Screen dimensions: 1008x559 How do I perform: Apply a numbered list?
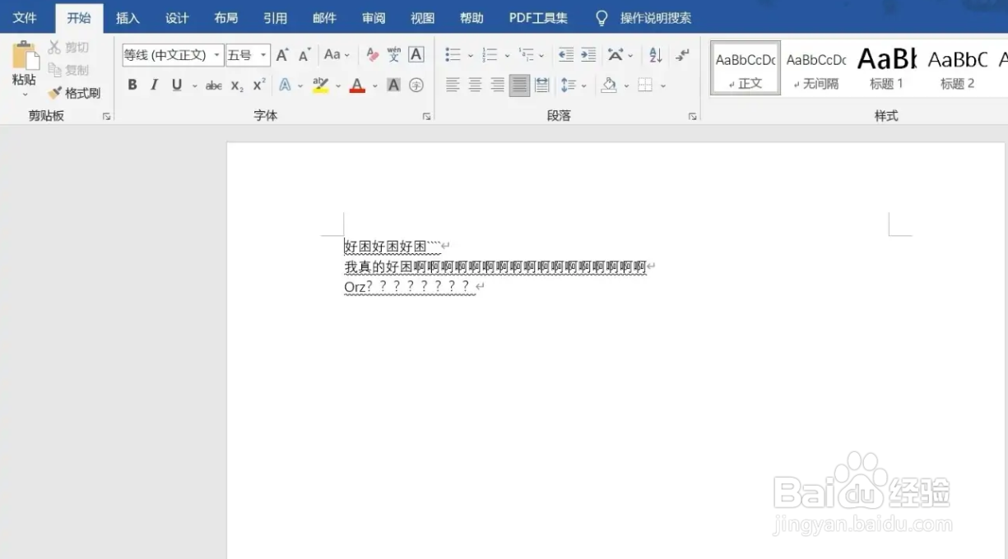coord(490,55)
